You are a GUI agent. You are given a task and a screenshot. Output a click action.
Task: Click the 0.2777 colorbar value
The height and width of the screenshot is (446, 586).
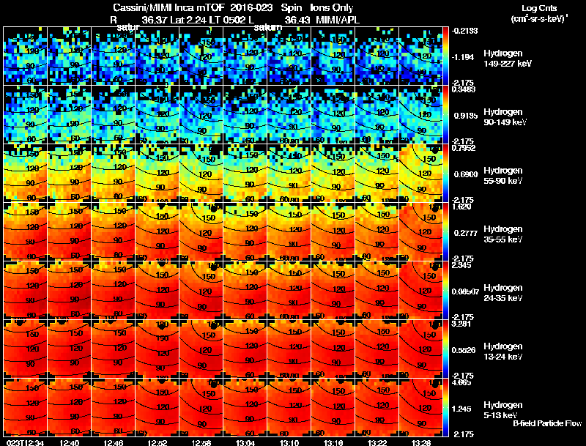click(x=466, y=233)
